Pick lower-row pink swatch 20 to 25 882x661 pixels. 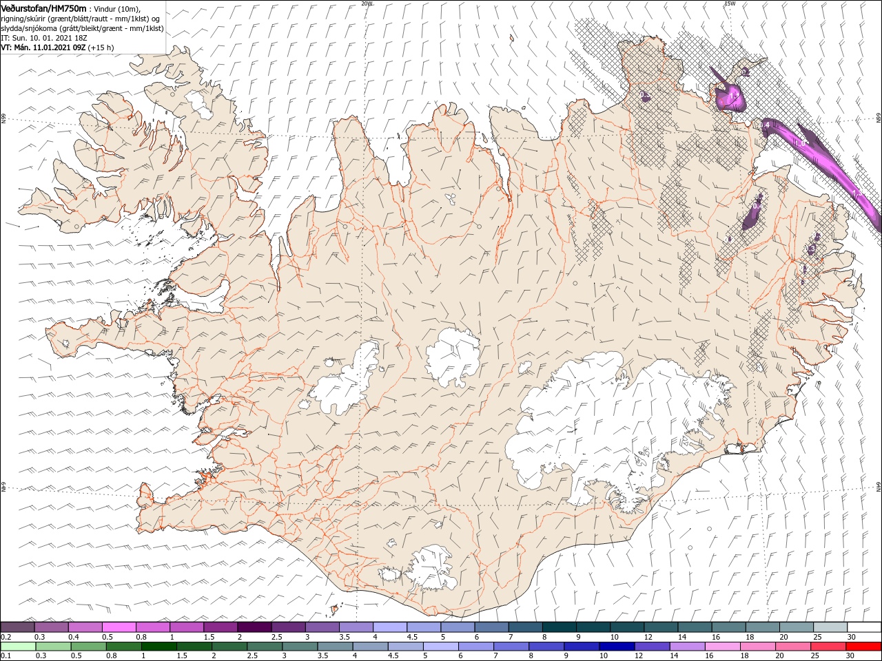click(792, 647)
